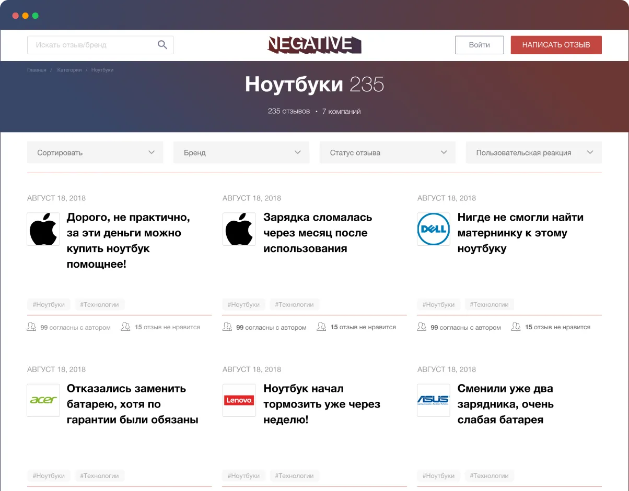This screenshot has height=491, width=629.
Task: Click '#Технологии' tag on Asus review
Action: (490, 475)
